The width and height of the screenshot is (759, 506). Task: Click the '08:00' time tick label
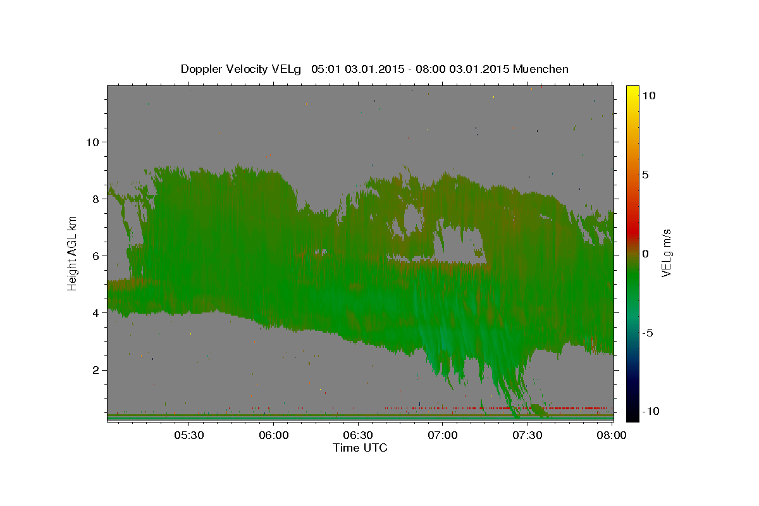point(611,435)
